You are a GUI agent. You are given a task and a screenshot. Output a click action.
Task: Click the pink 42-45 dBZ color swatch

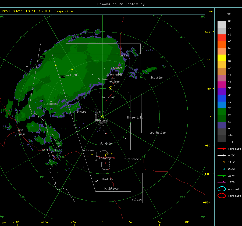(222, 78)
